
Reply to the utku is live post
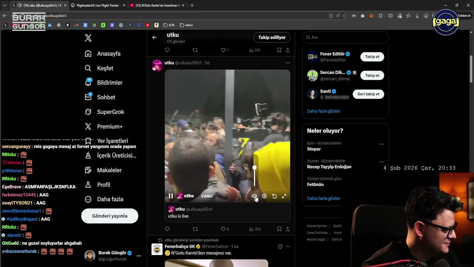167,229
